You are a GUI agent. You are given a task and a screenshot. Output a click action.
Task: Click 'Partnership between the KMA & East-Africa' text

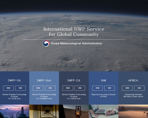click(x=133, y=96)
